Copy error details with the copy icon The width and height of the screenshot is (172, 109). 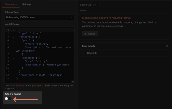167,46
